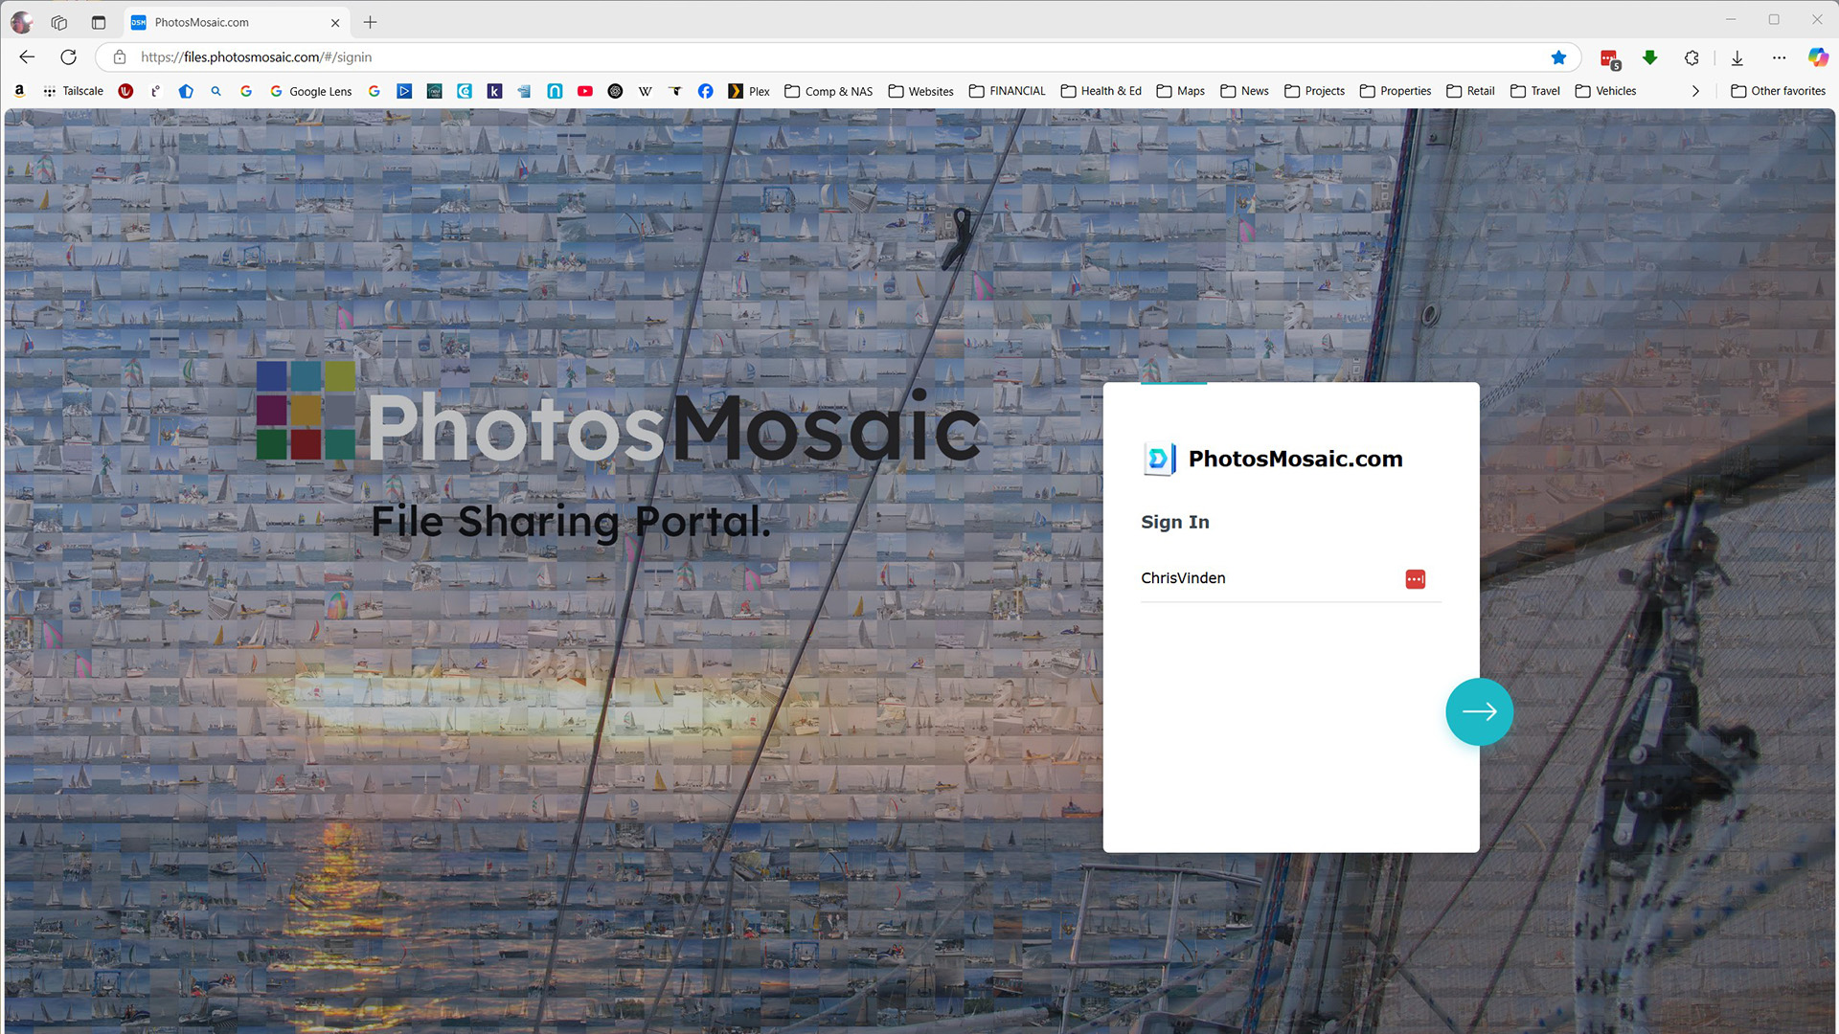1839x1034 pixels.
Task: Open the Other favorites folder
Action: 1778,91
